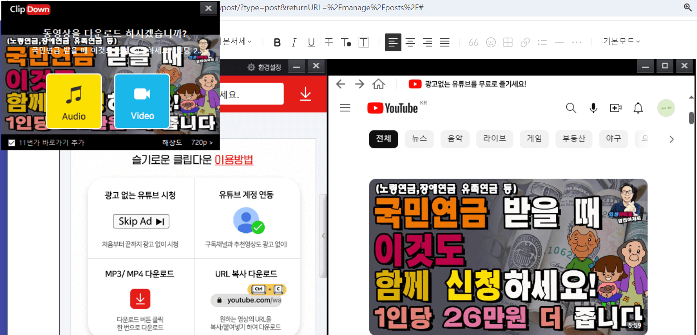The image size is (697, 335).
Task: Click the 광고없는 유튜브를 무료로 즐기세요 banner
Action: 467,84
